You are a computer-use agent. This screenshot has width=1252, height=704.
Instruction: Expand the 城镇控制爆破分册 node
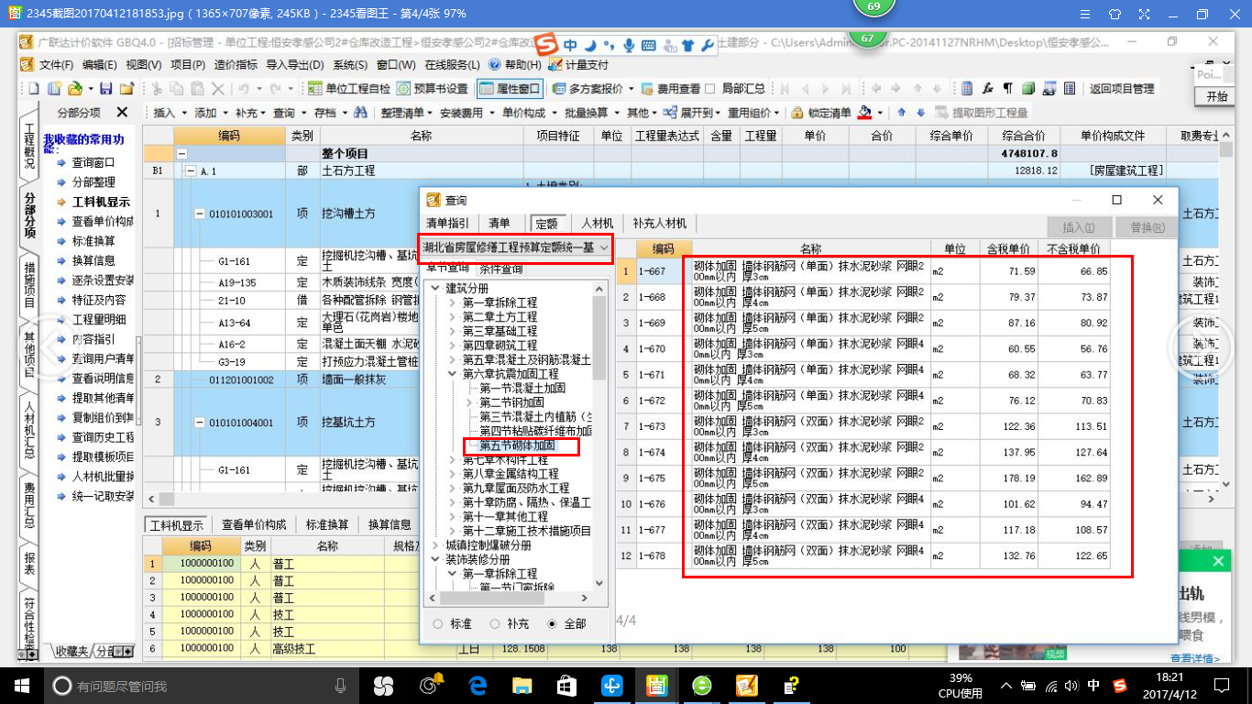click(436, 545)
